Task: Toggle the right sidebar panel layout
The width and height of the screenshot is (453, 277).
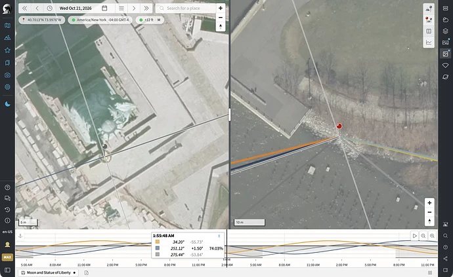Action: (446, 270)
